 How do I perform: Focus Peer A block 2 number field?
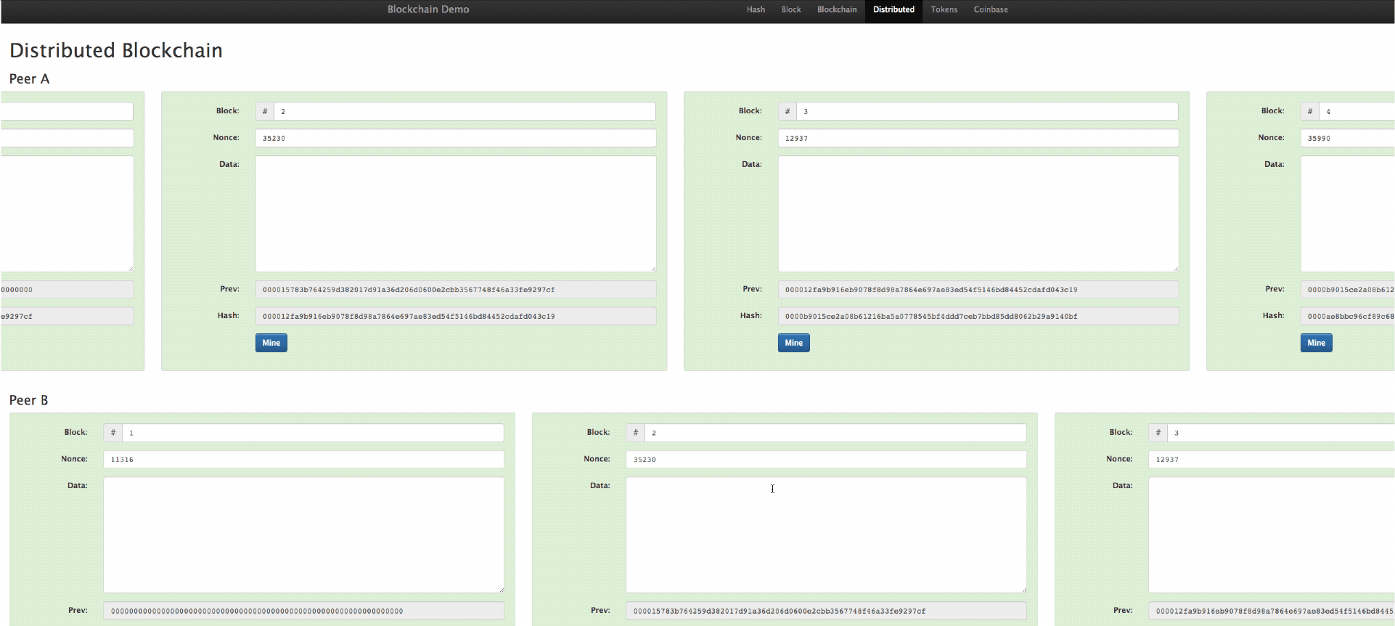click(x=465, y=111)
